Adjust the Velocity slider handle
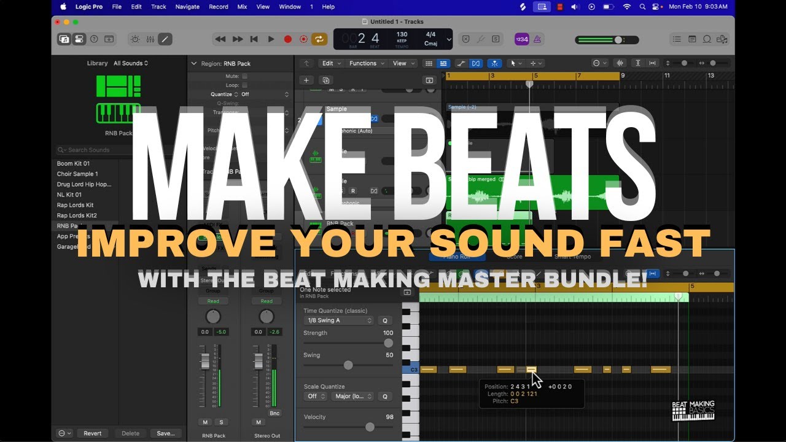The image size is (786, 442). coord(370,427)
